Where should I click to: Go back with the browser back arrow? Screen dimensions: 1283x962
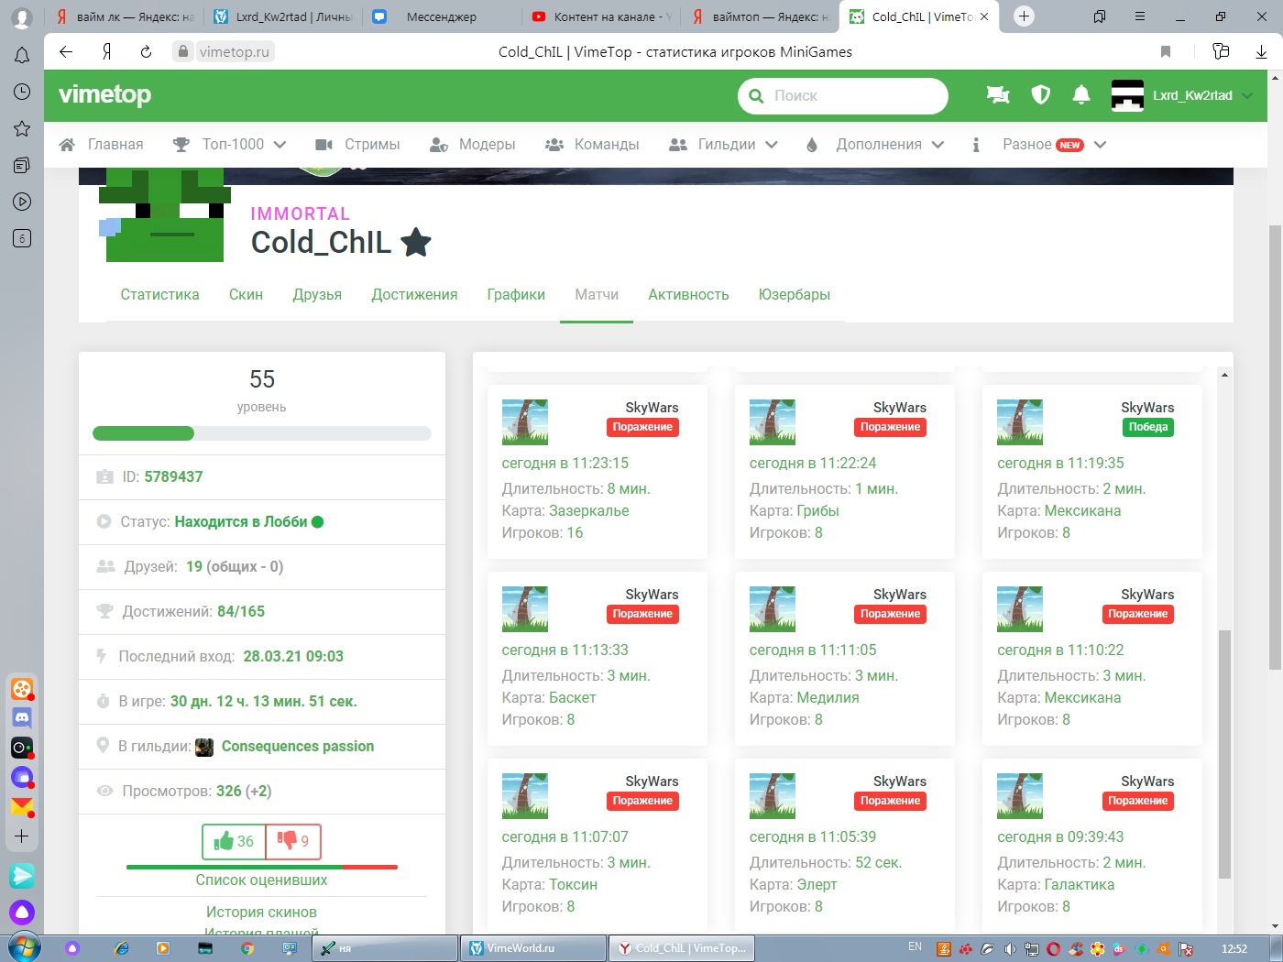pos(66,51)
